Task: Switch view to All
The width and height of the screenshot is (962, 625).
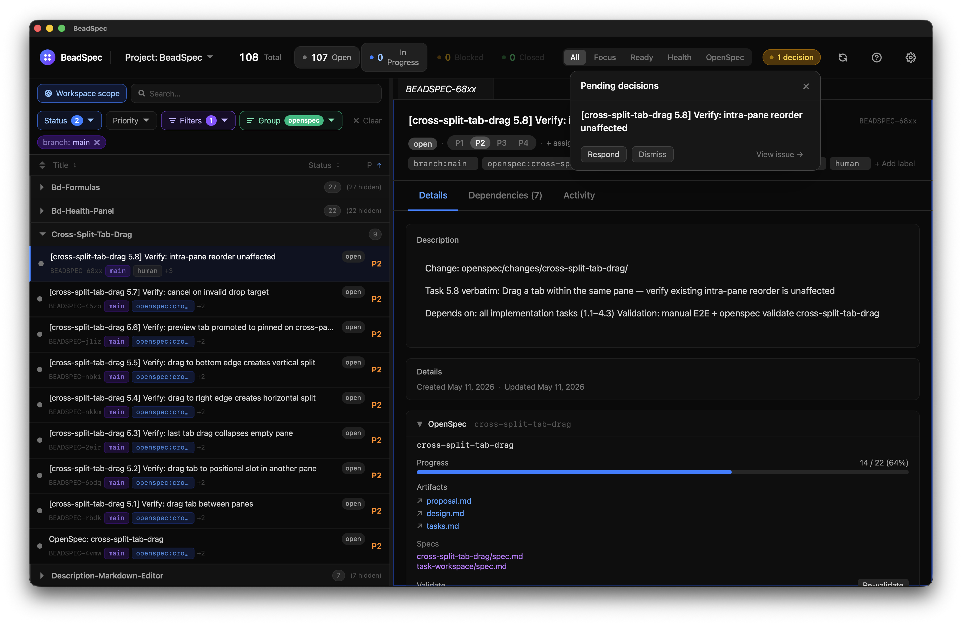Action: click(575, 58)
